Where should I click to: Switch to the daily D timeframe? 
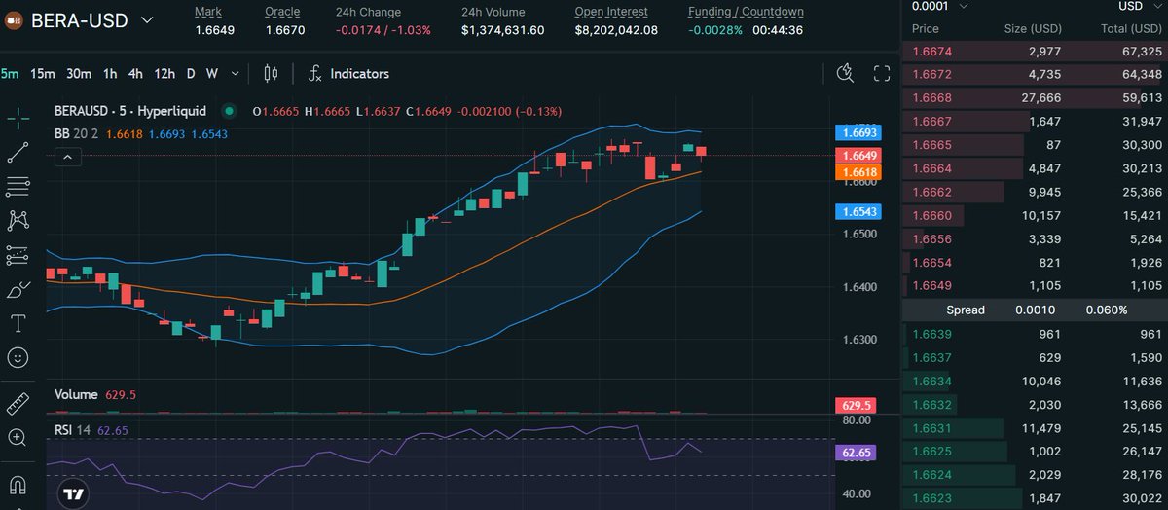tap(191, 73)
